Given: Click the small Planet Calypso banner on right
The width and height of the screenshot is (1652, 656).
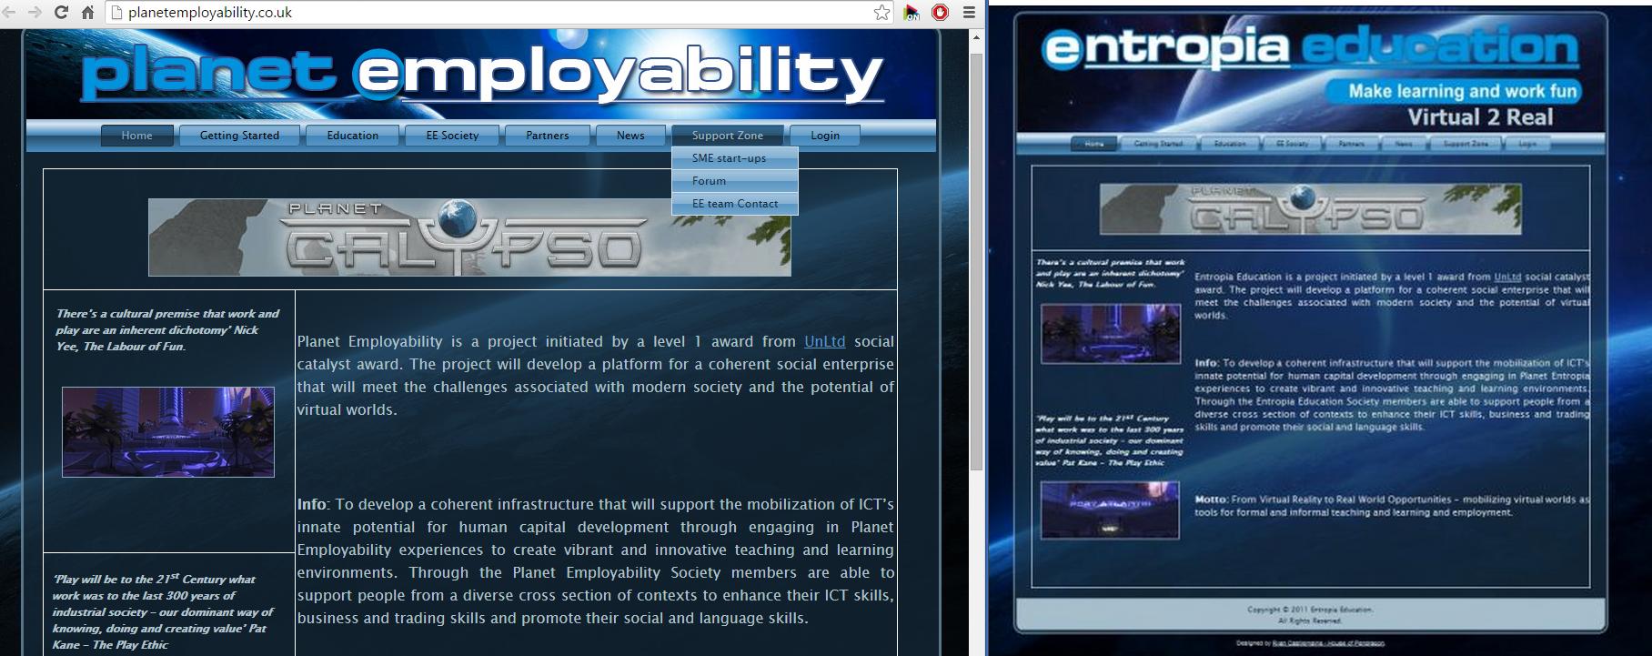Looking at the screenshot, I should [x=1310, y=209].
